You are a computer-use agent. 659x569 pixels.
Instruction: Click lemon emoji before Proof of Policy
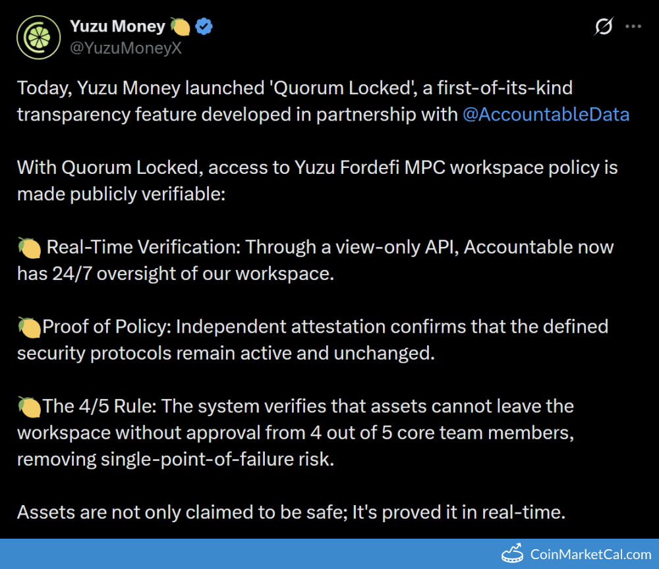[29, 327]
